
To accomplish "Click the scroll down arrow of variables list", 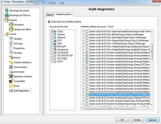I will pyautogui.click(x=152, y=105).
